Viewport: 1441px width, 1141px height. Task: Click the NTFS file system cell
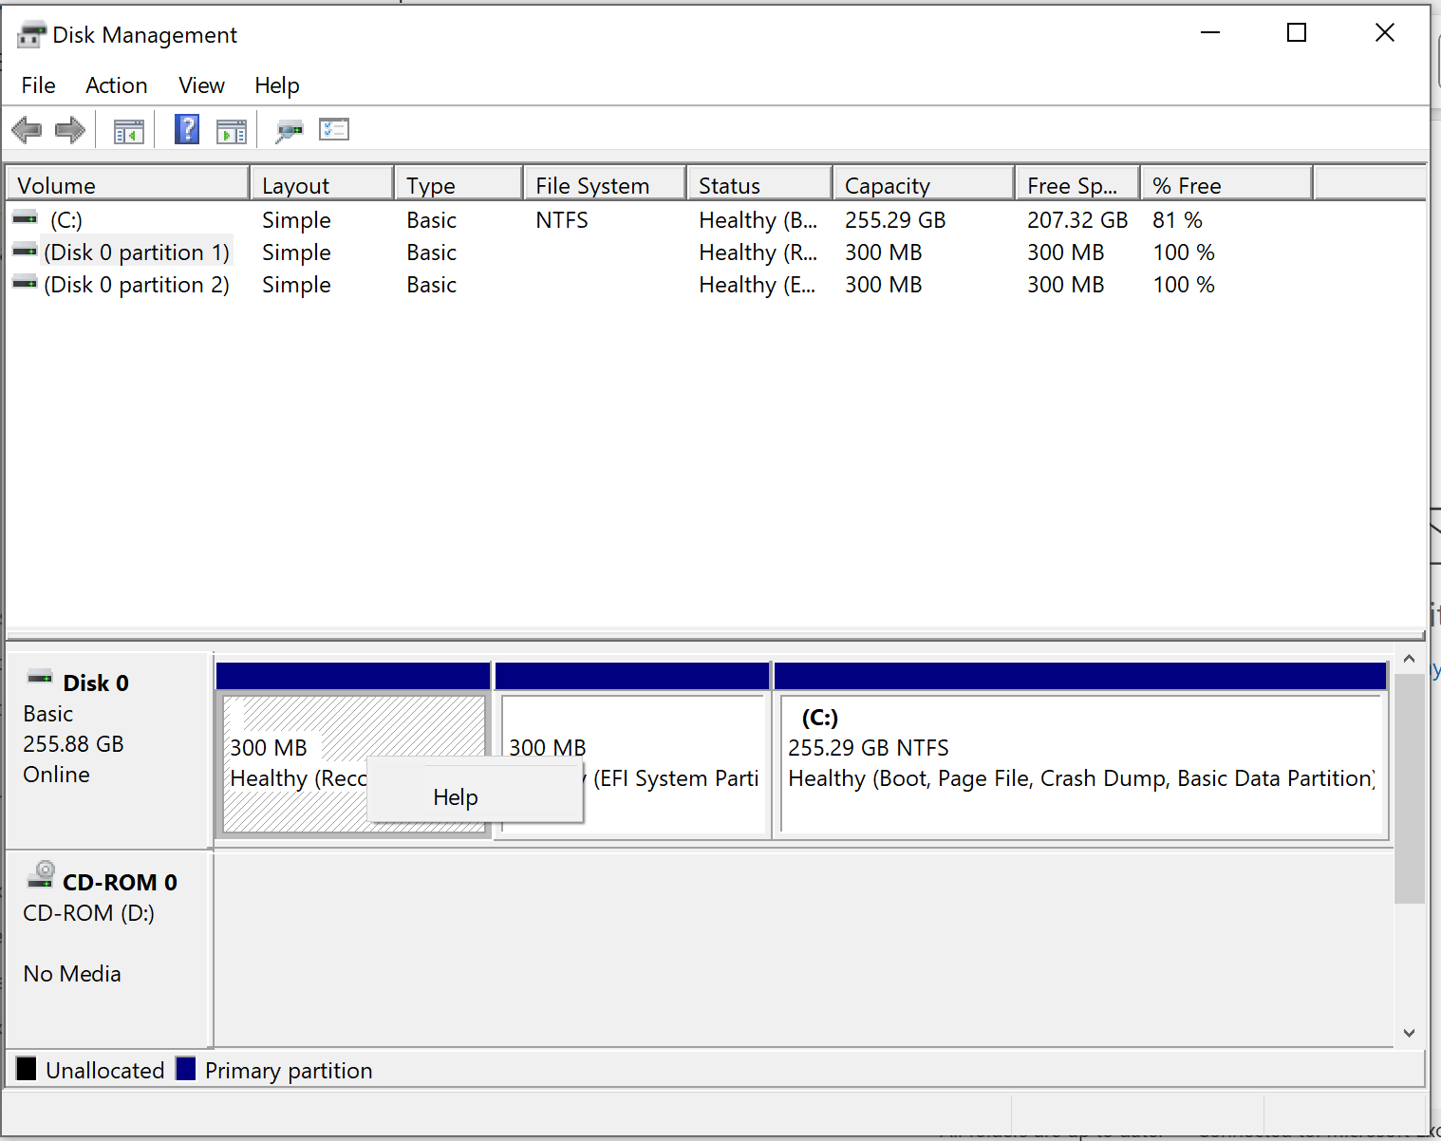coord(562,219)
